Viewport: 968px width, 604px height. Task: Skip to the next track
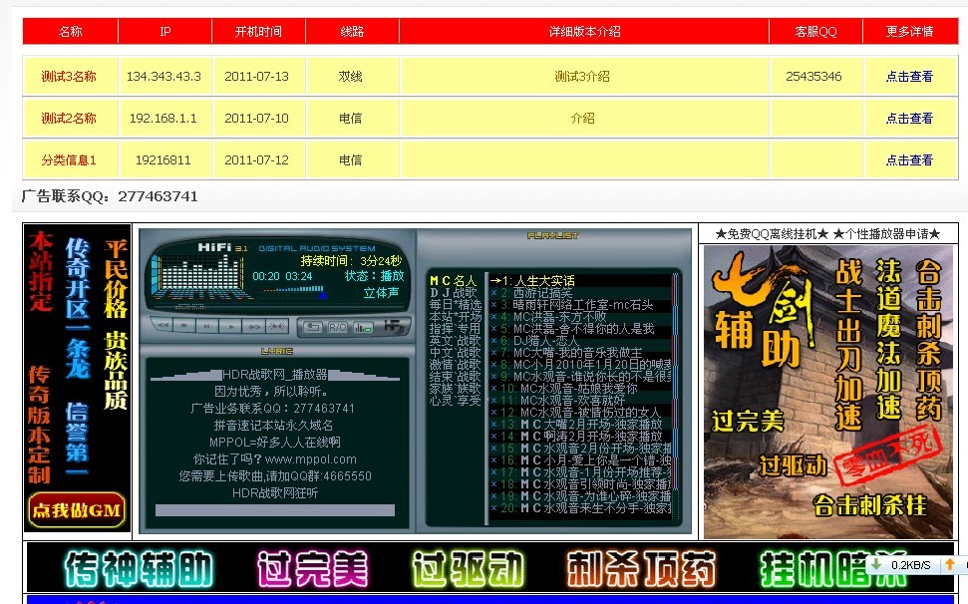[252, 327]
